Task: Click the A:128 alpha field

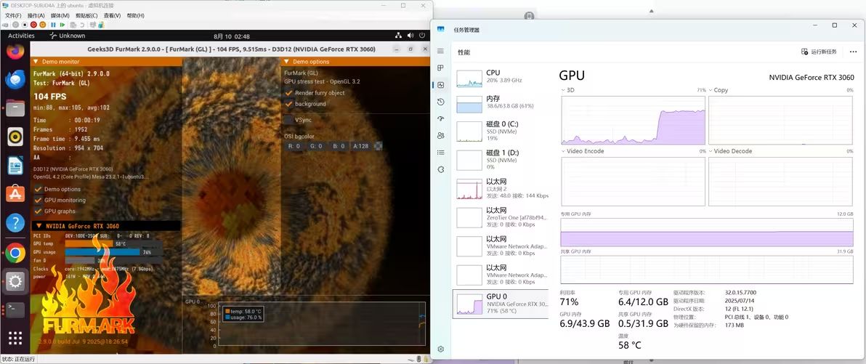Action: point(360,146)
